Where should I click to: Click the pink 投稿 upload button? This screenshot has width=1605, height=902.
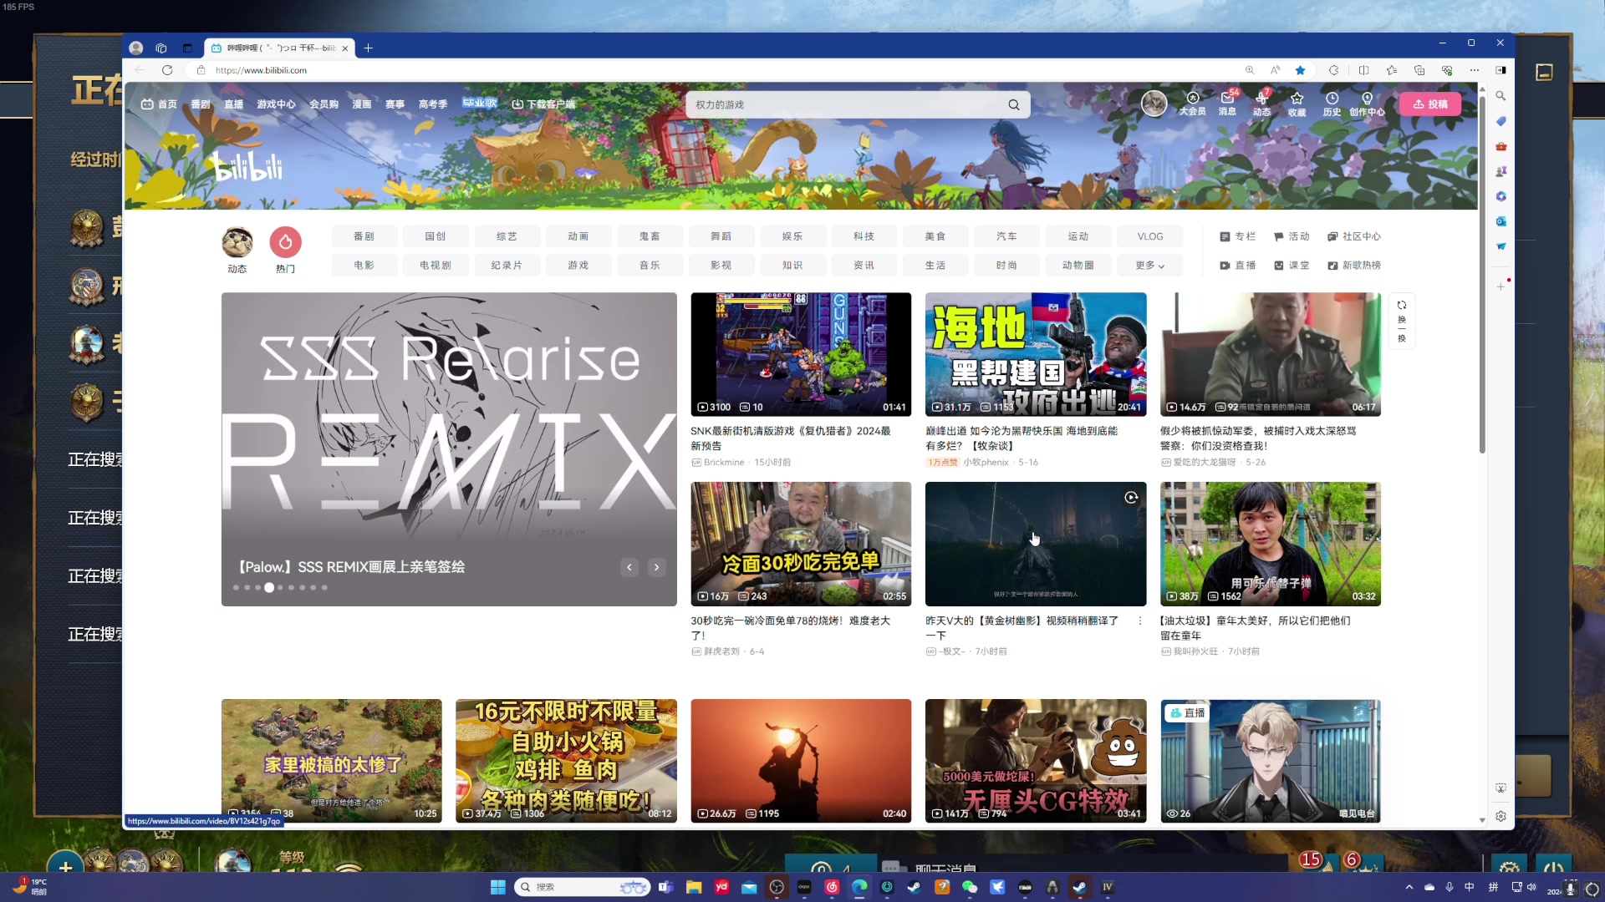coord(1429,104)
